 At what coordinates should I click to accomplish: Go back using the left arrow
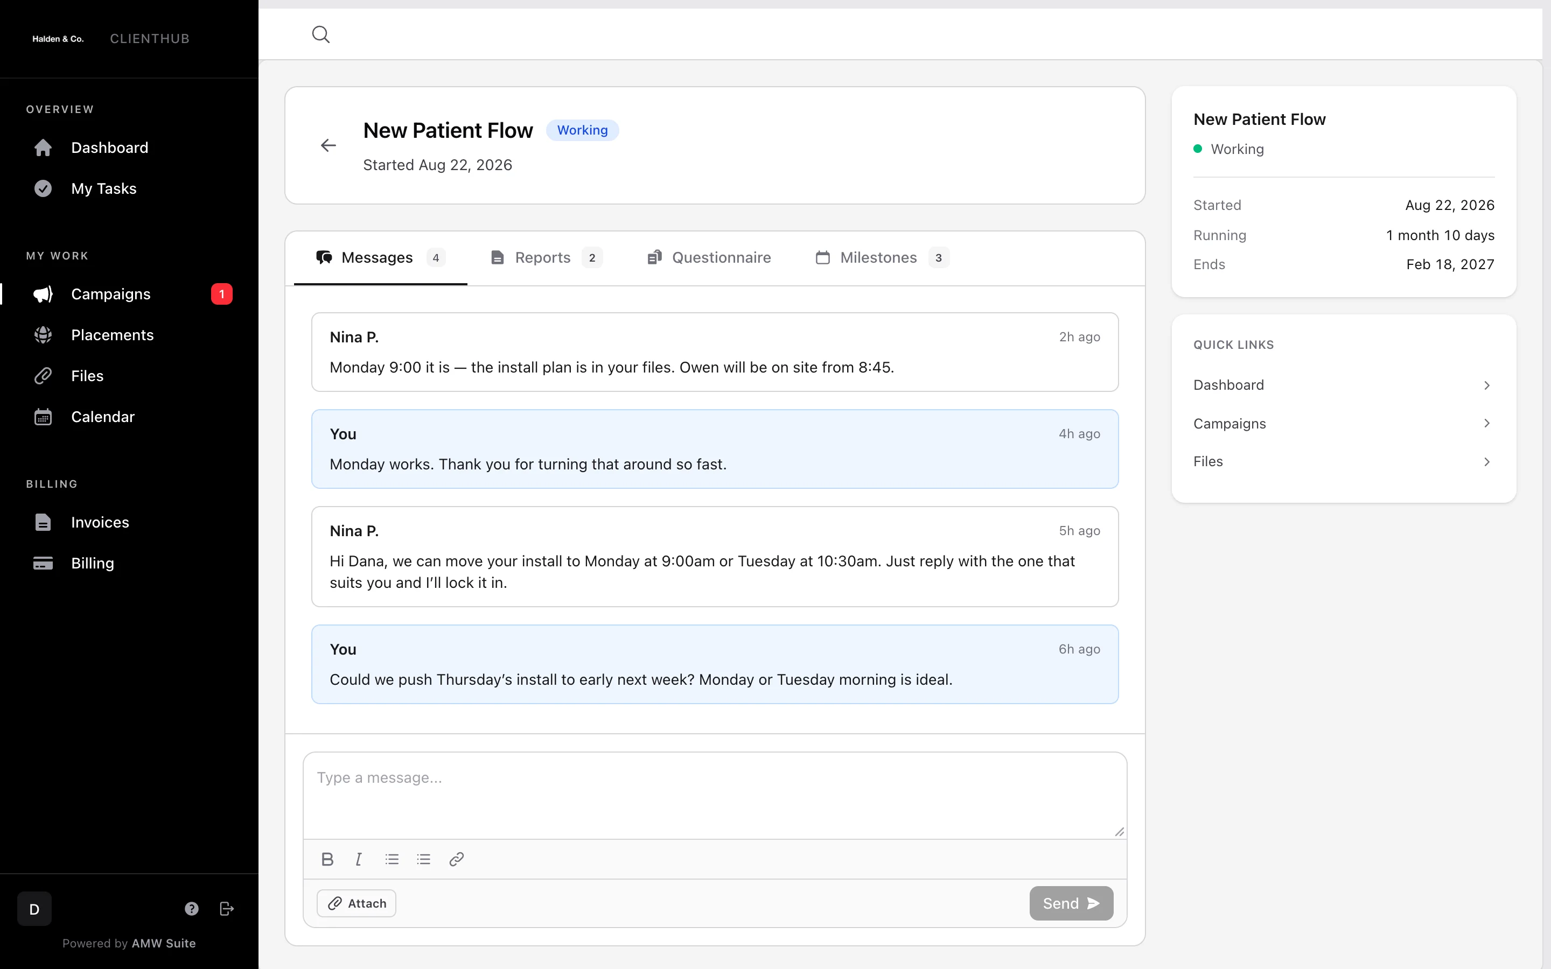[328, 145]
